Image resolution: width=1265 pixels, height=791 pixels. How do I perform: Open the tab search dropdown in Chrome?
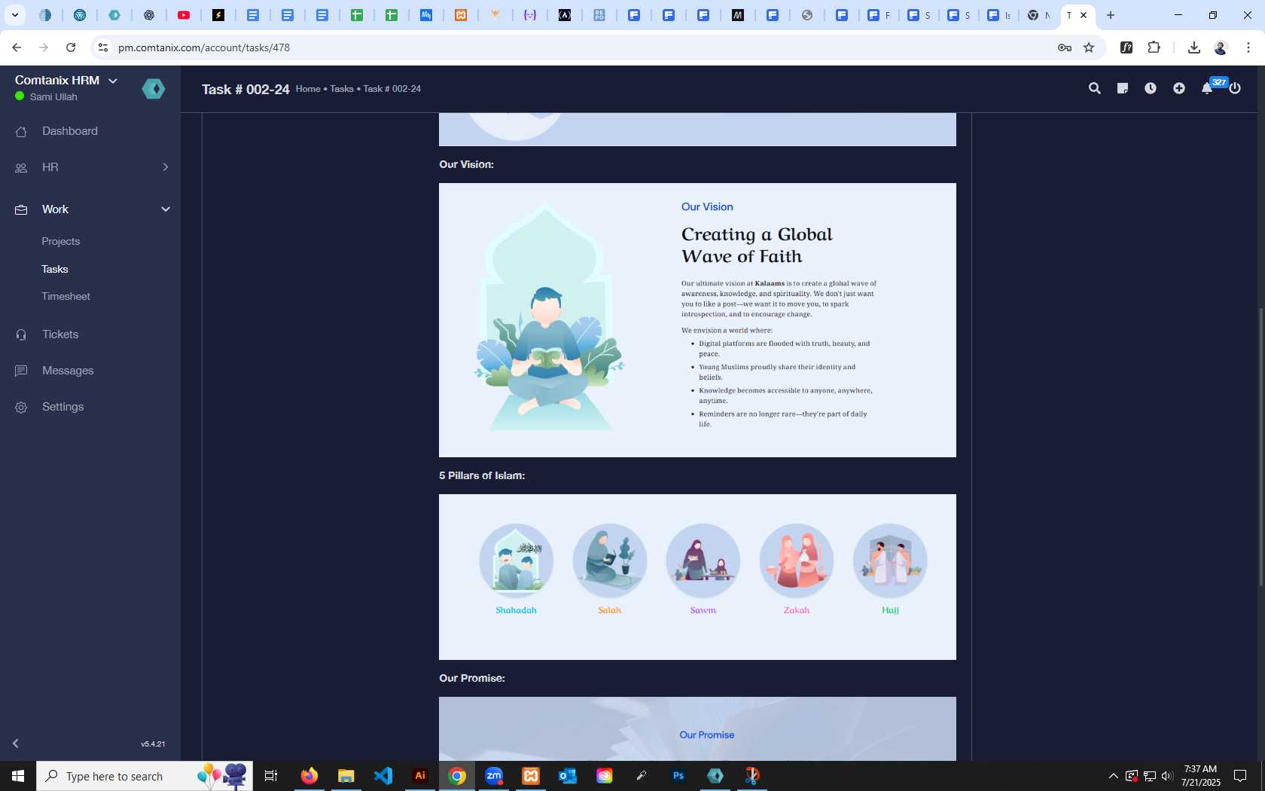click(x=14, y=15)
